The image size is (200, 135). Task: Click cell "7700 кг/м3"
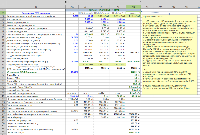click(x=72, y=99)
